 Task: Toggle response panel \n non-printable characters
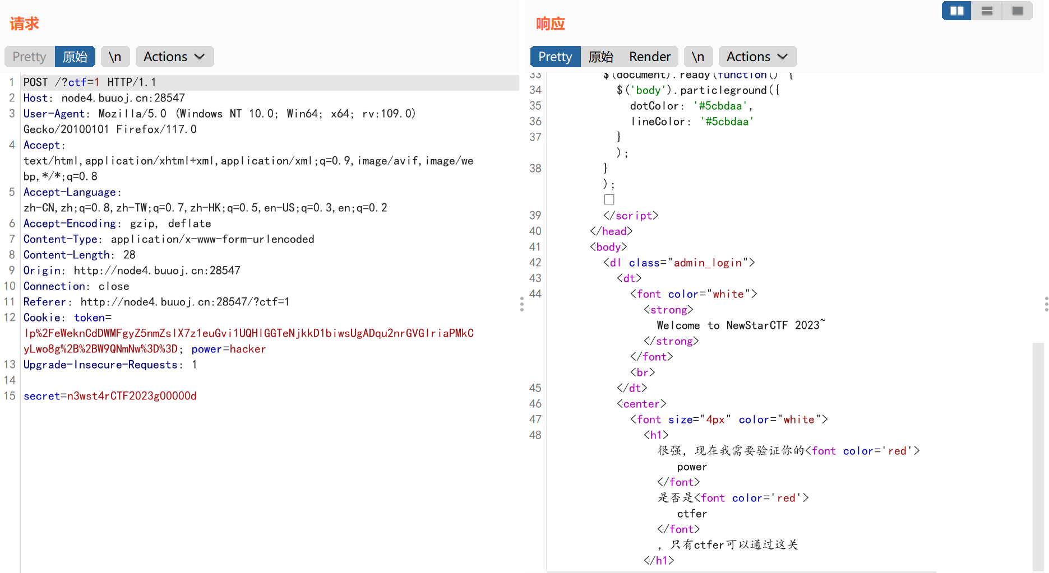click(x=698, y=57)
